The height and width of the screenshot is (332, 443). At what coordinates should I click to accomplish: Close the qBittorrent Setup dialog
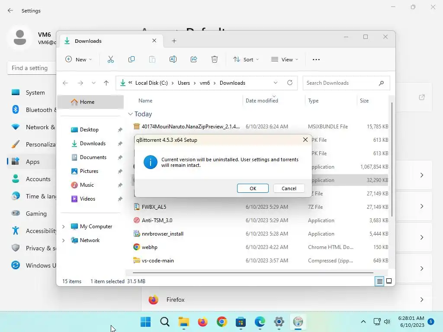click(305, 140)
